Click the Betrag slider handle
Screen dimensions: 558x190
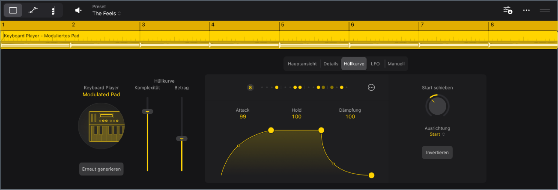(x=182, y=139)
